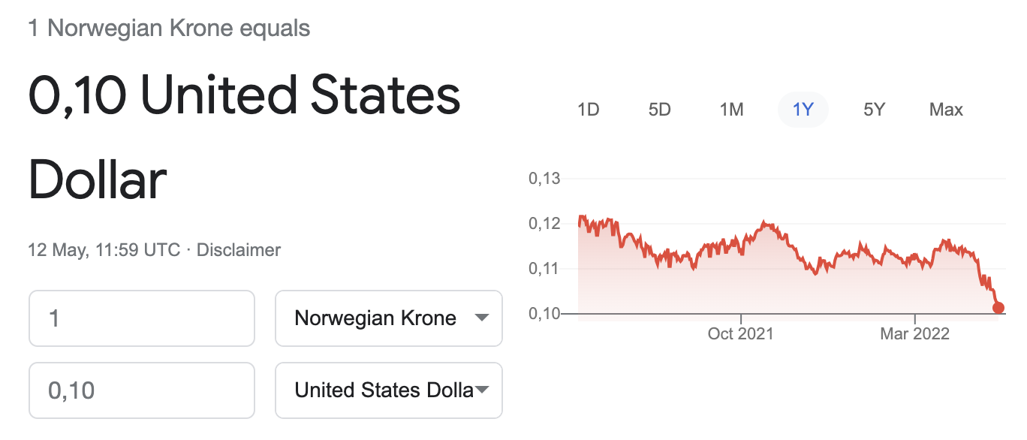Click the Norwegian Krone amount field
Image resolution: width=1027 pixels, height=440 pixels.
(x=142, y=318)
